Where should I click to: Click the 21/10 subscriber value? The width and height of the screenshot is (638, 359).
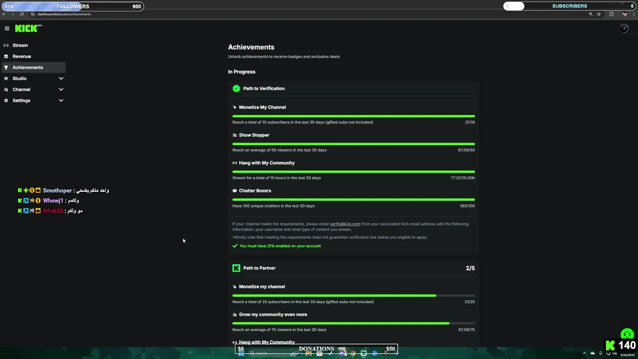coord(470,122)
